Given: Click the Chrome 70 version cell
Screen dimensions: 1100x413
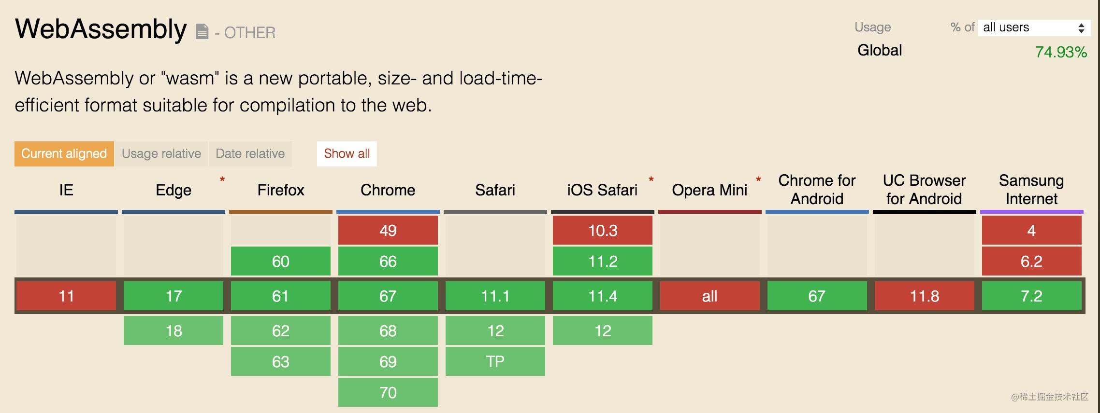Looking at the screenshot, I should point(388,392).
